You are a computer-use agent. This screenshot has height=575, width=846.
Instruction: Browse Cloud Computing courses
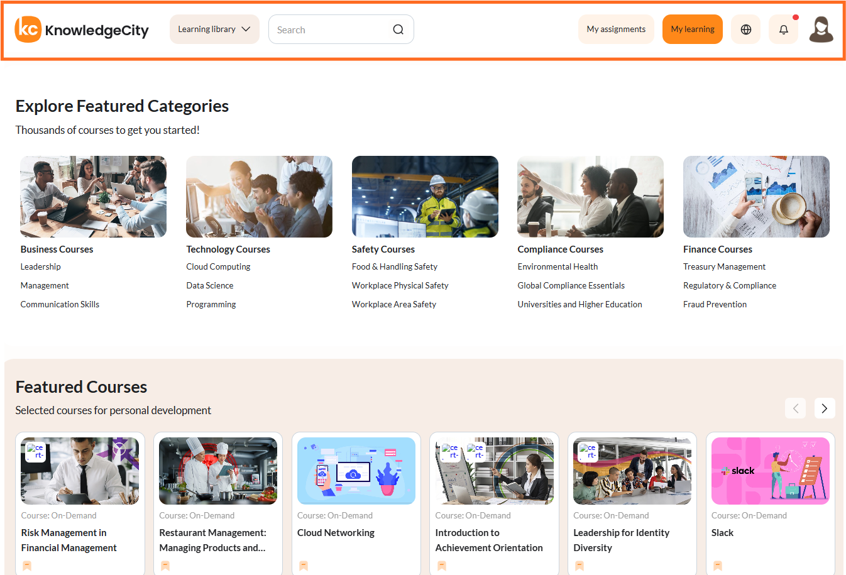click(218, 266)
